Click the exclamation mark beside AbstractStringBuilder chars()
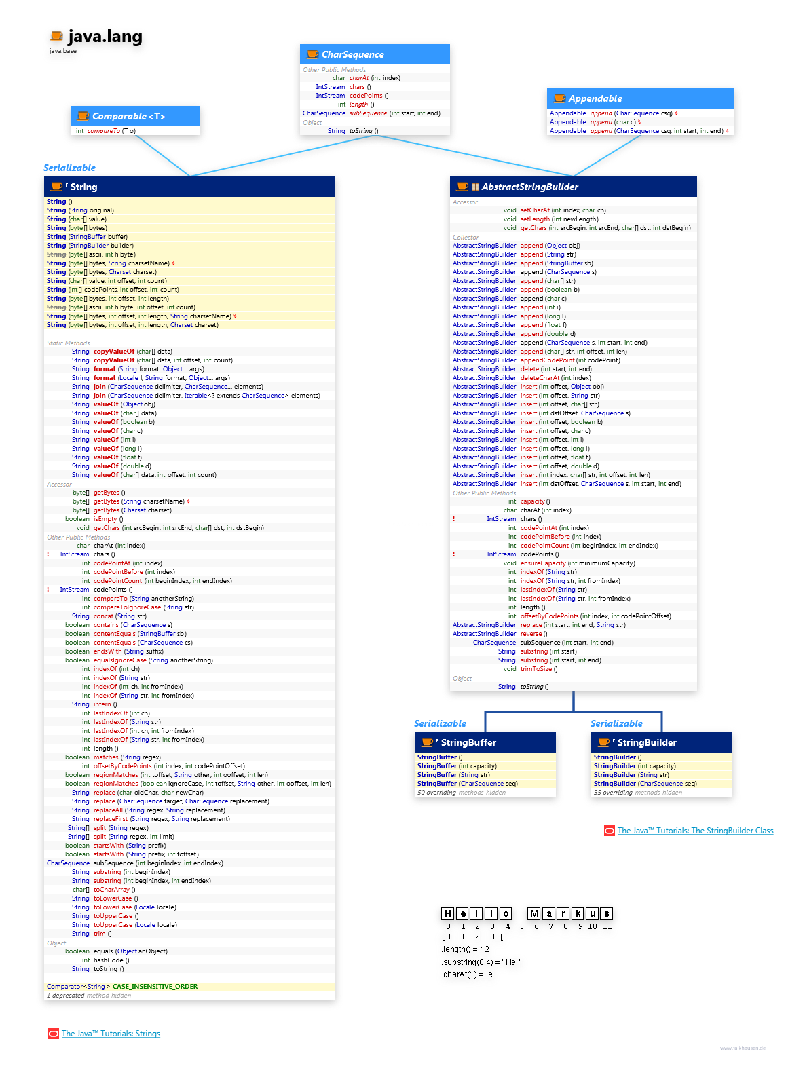The width and height of the screenshot is (805, 1079). (x=454, y=519)
